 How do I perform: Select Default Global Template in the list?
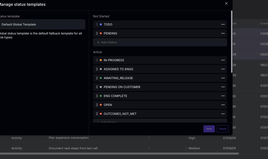42,24
